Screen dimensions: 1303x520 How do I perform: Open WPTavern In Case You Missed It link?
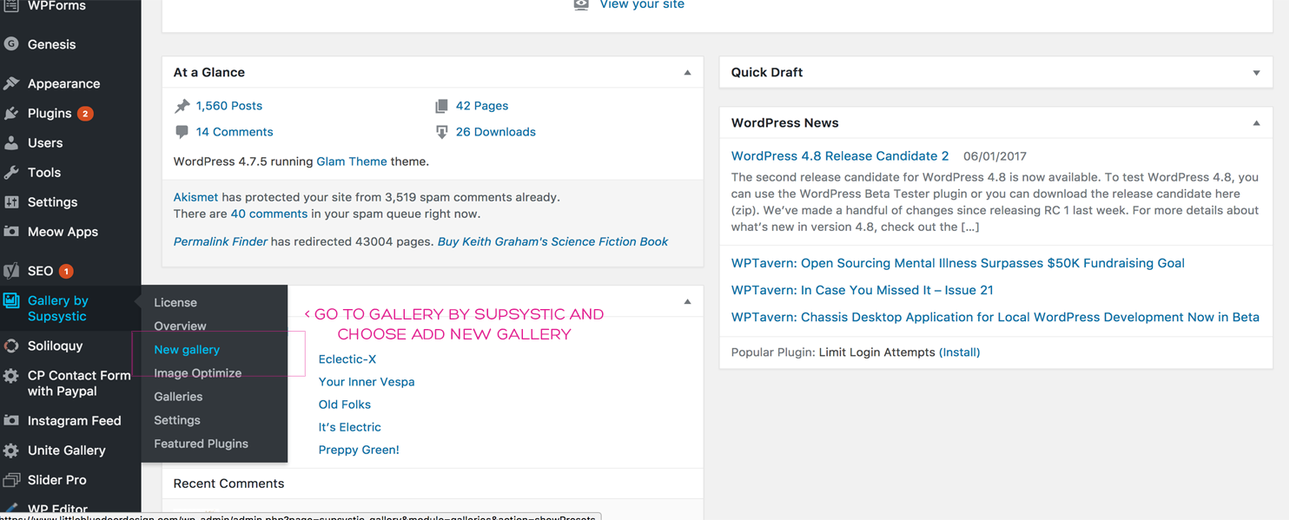[863, 290]
